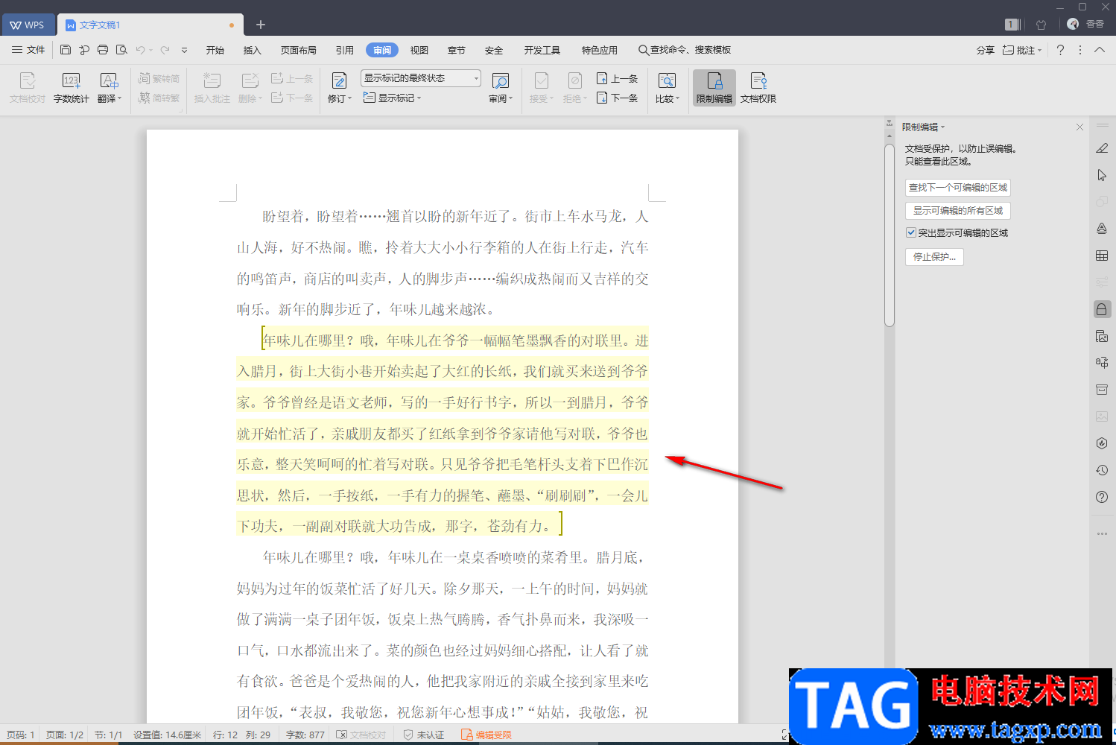Click the archive box icon in right sidebar
1116x745 pixels.
(x=1102, y=390)
